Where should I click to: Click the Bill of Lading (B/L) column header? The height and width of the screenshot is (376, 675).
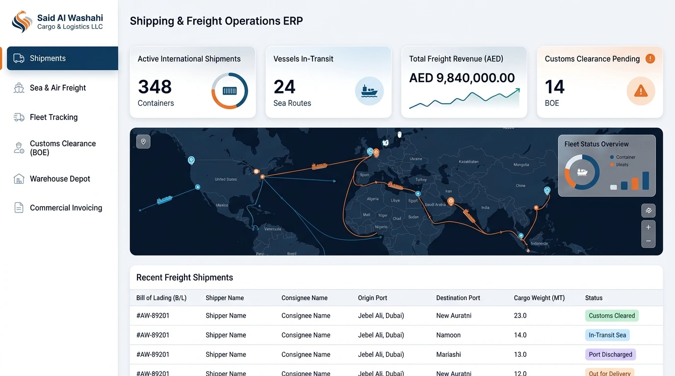click(161, 298)
